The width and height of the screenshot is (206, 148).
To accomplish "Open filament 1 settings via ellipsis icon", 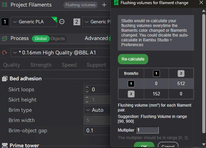I will coord(62,22).
